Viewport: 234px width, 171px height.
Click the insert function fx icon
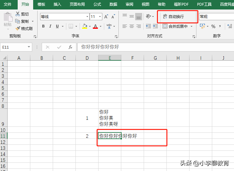tap(70, 47)
